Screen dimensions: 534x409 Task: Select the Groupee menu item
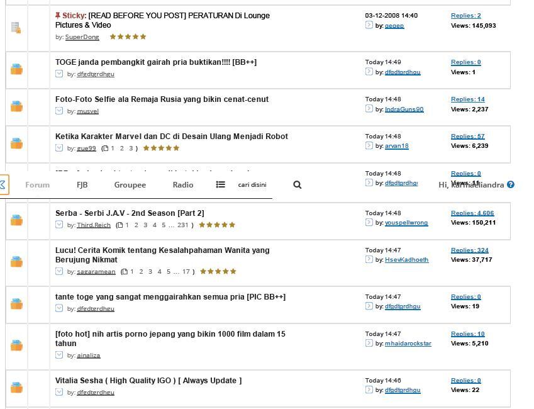pyautogui.click(x=130, y=185)
